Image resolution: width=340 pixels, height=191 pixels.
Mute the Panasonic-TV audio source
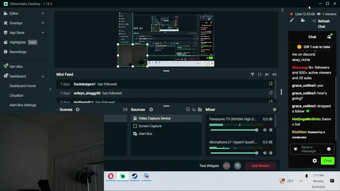tap(265, 130)
